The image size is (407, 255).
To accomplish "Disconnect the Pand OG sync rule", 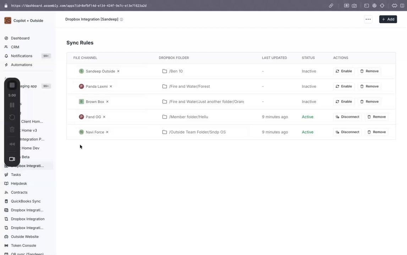I will pos(347,117).
